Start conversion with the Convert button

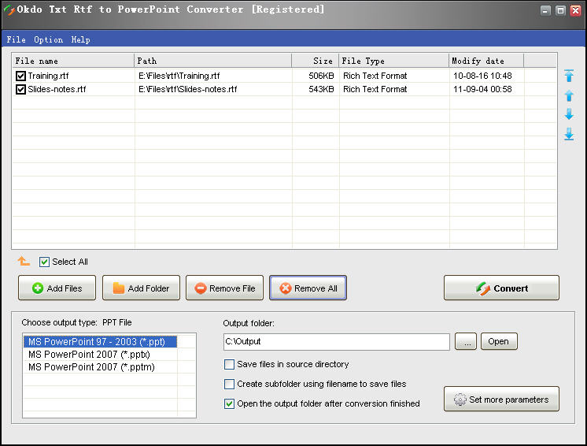click(x=502, y=288)
